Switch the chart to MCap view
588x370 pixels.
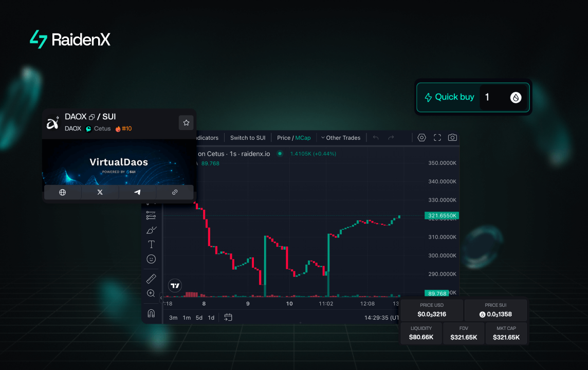[303, 138]
